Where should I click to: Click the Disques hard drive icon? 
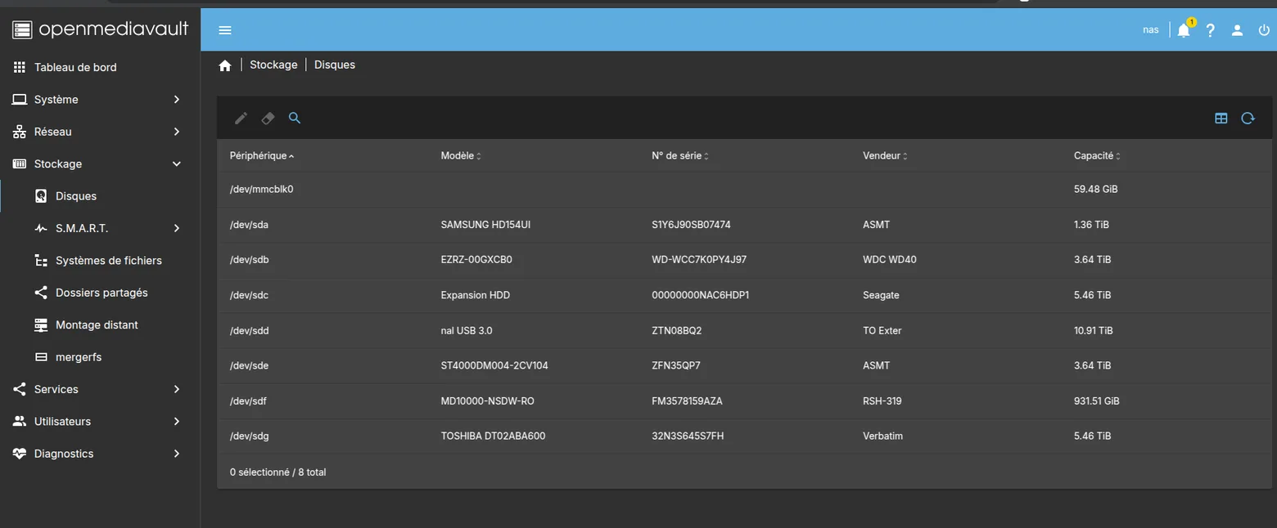coord(41,196)
